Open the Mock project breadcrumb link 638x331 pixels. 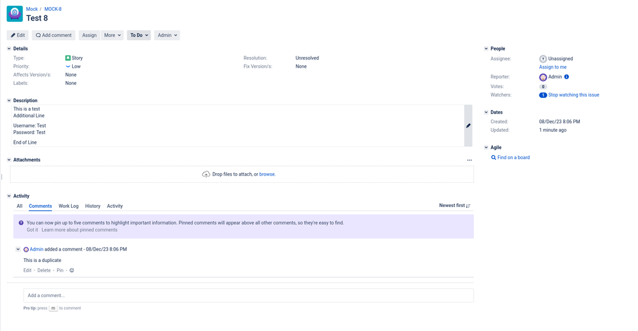pyautogui.click(x=32, y=9)
